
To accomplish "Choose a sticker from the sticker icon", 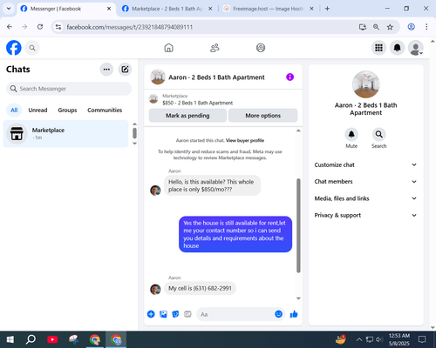I will [x=175, y=314].
